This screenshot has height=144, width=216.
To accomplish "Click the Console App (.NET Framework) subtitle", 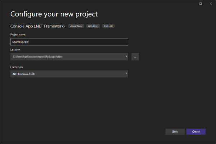I will (x=37, y=26).
